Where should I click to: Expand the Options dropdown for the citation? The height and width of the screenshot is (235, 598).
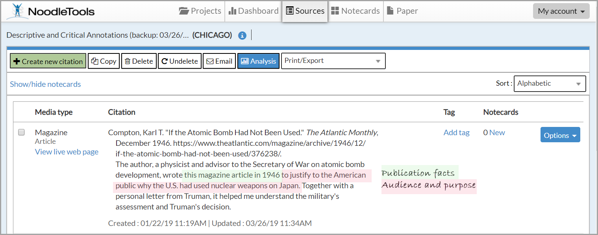pos(560,134)
